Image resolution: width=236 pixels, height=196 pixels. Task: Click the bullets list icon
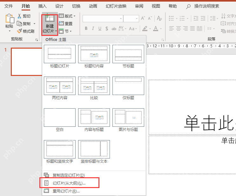click(172, 18)
